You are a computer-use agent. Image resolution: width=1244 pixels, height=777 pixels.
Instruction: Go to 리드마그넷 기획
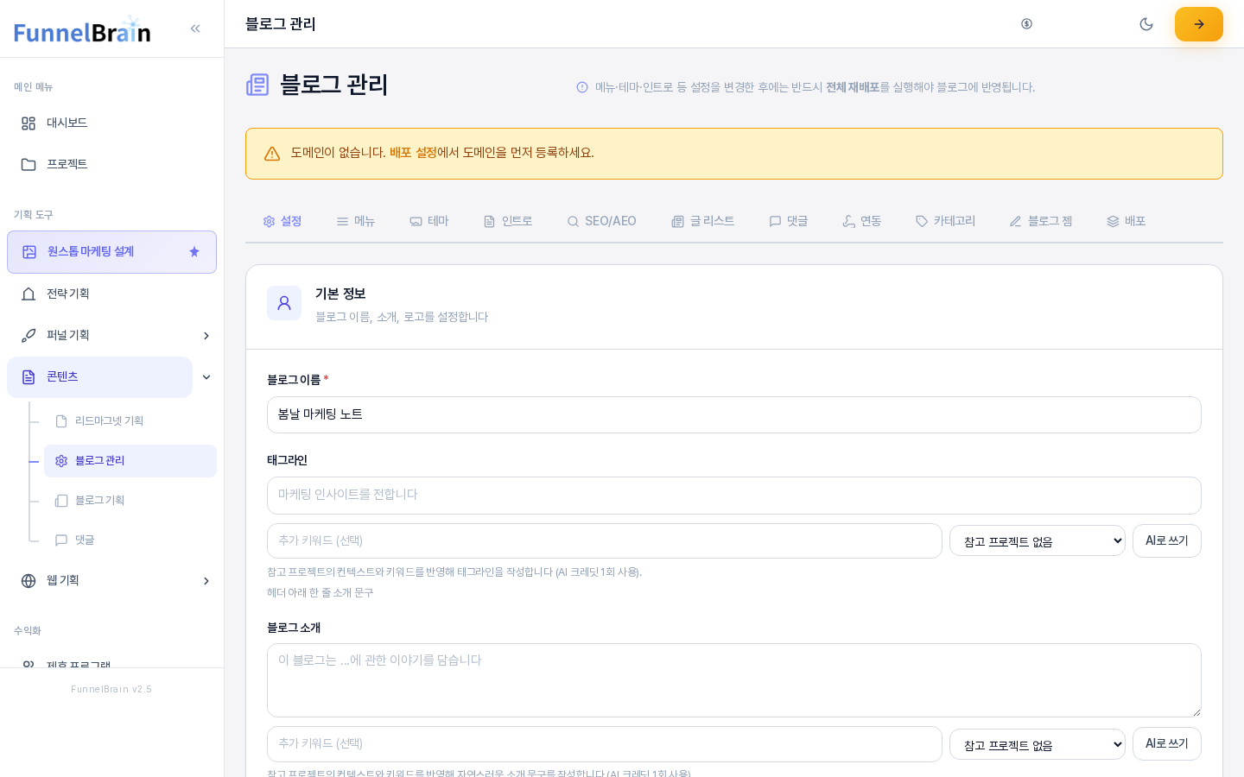pos(130,421)
